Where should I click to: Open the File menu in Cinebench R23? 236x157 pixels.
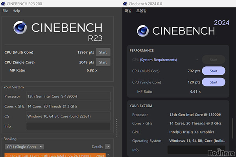tap(5, 11)
